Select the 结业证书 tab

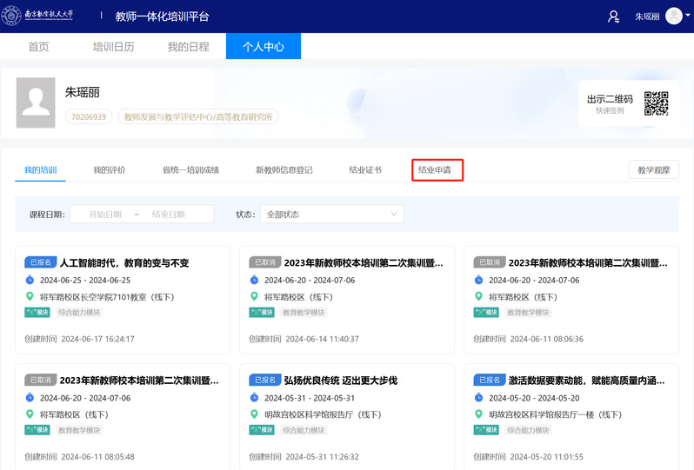pyautogui.click(x=365, y=169)
